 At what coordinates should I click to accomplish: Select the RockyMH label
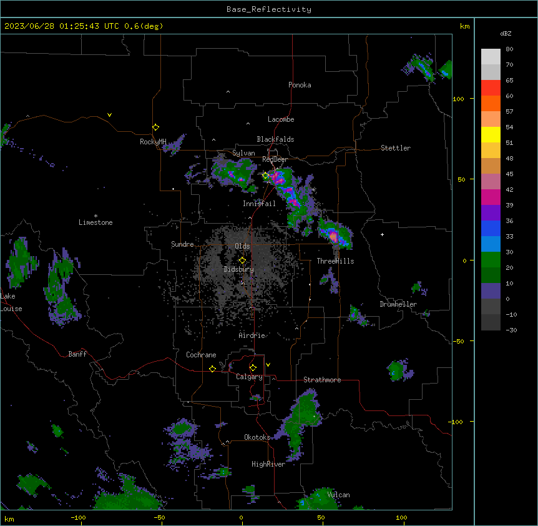click(153, 142)
